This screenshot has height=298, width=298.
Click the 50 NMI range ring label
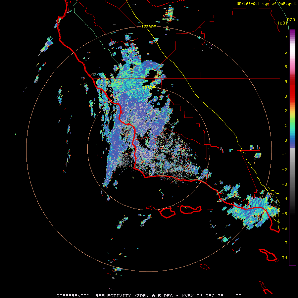(x=148, y=88)
